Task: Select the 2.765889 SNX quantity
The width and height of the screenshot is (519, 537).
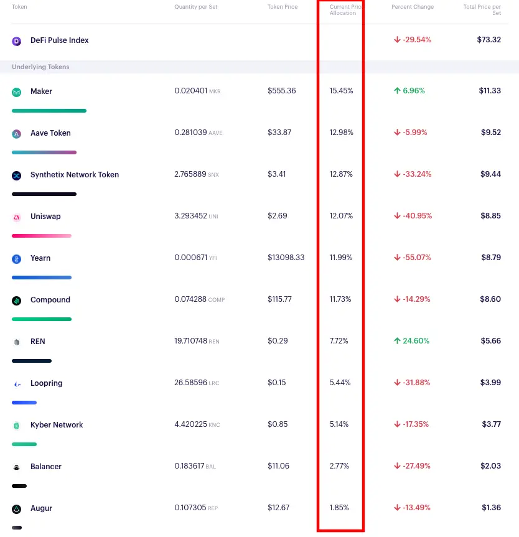Action: coord(196,174)
